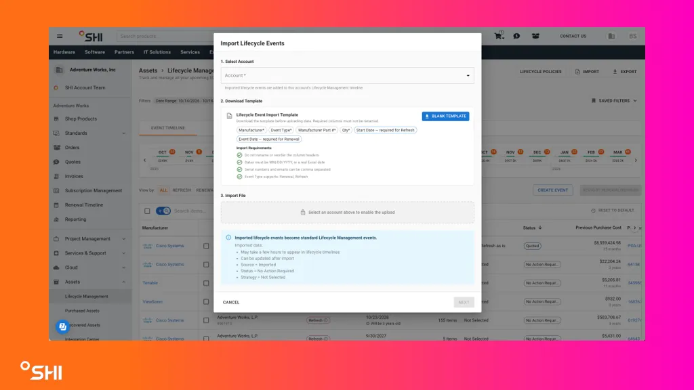694x390 pixels.
Task: Open the IT Solutions navigation menu
Action: (157, 52)
